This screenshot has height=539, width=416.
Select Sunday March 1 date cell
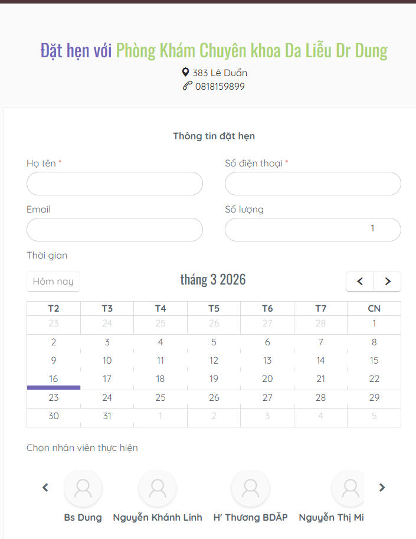coord(374,324)
